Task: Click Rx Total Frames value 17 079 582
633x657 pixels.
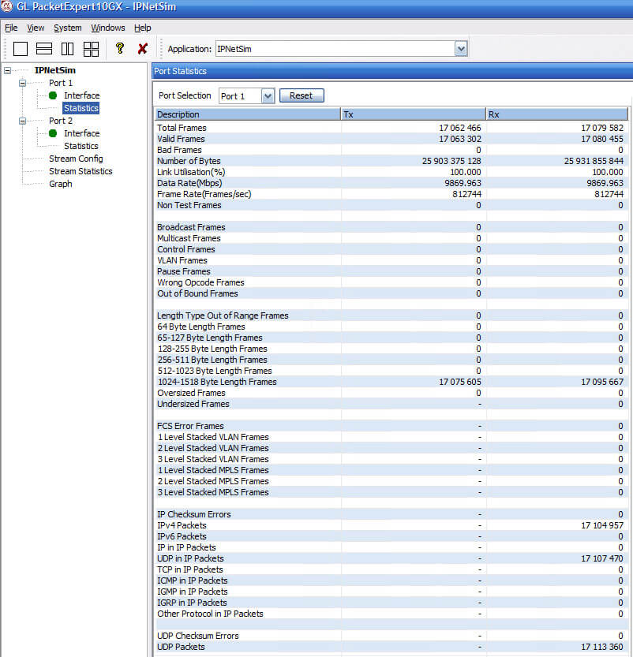Action: [x=602, y=128]
